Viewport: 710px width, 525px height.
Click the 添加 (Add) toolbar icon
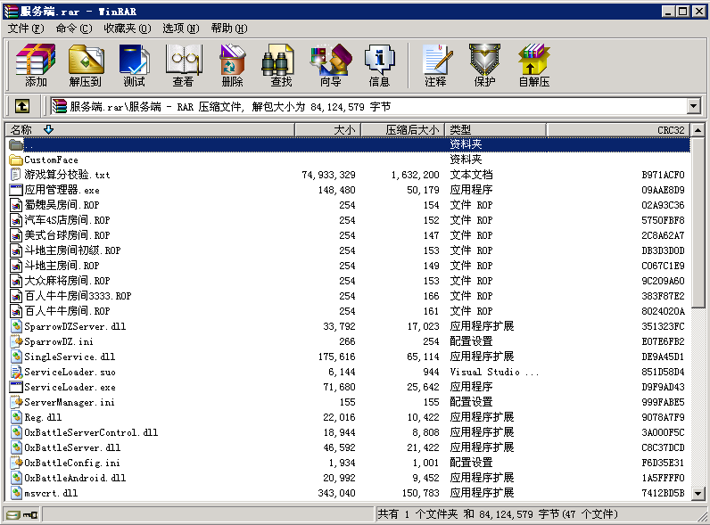(36, 65)
